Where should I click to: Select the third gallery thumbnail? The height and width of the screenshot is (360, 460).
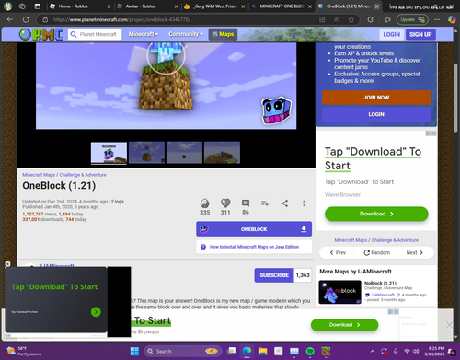click(184, 153)
